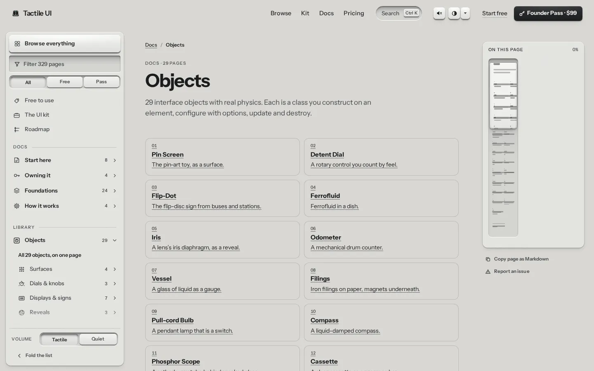Click the Roadmap icon
Viewport: 594px width, 371px height.
point(17,129)
